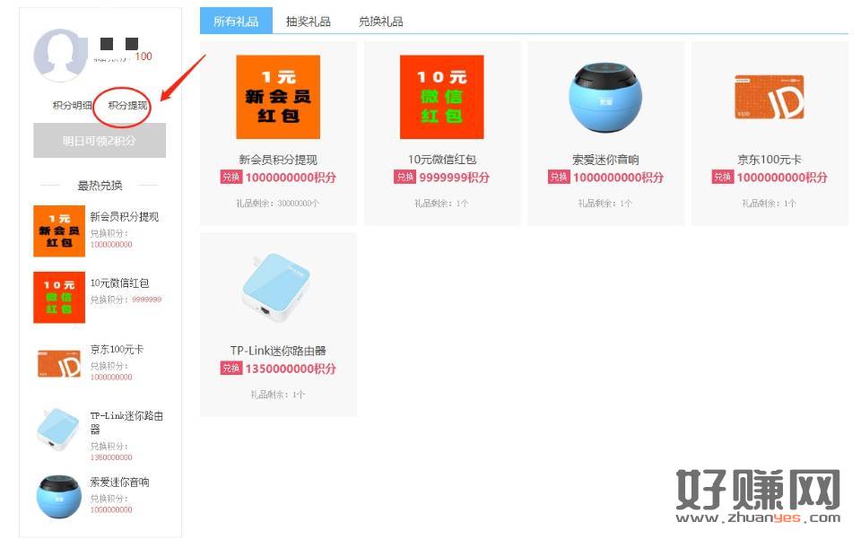Click the sidebar TP-Link router thumbnail
Image resolution: width=861 pixels, height=539 pixels.
[x=59, y=430]
